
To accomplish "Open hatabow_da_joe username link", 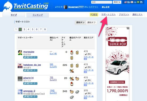I will pyautogui.click(x=32, y=65).
